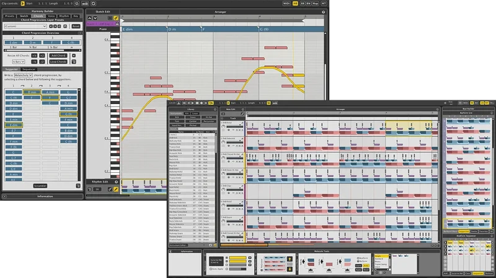496x278 pixels.
Task: Click trash icon next to Scramble button
Action: click(78, 186)
